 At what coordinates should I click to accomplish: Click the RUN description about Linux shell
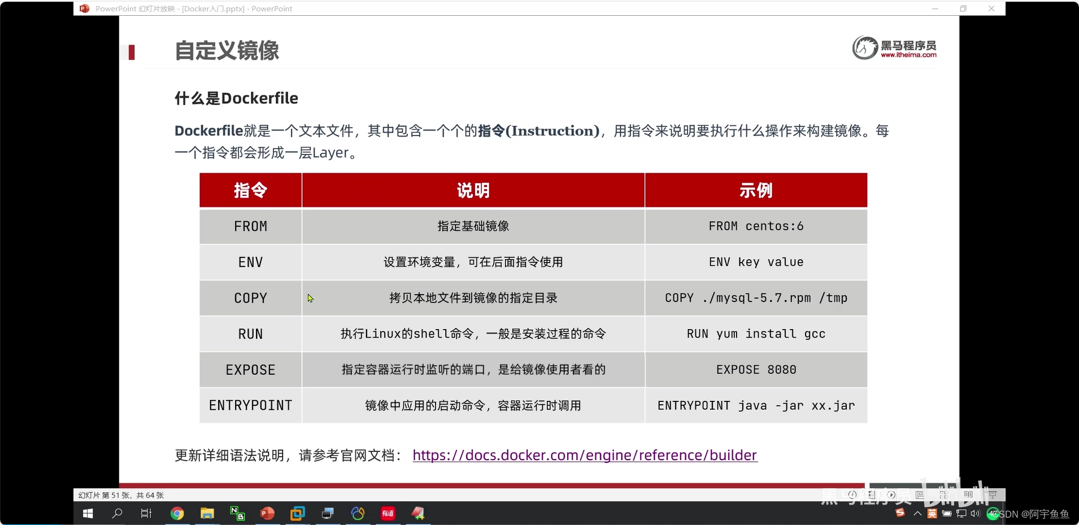coord(473,334)
